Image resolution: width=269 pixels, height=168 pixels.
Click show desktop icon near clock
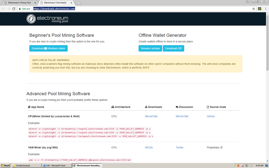[267, 166]
